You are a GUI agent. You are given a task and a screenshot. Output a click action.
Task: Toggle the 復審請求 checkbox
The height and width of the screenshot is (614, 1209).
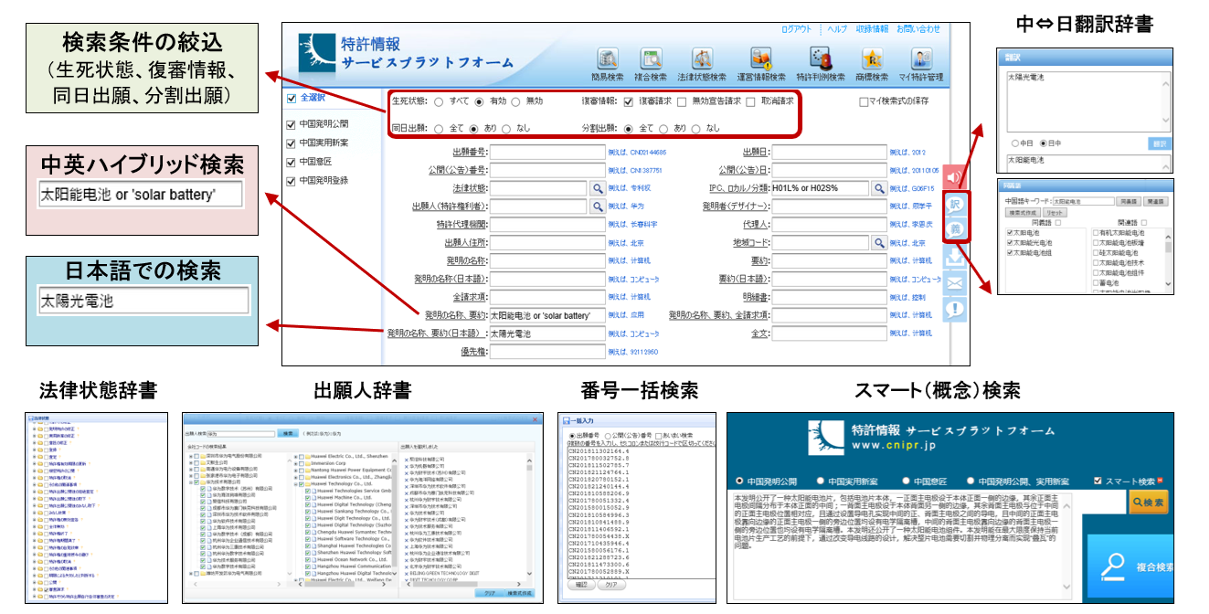pyautogui.click(x=629, y=102)
